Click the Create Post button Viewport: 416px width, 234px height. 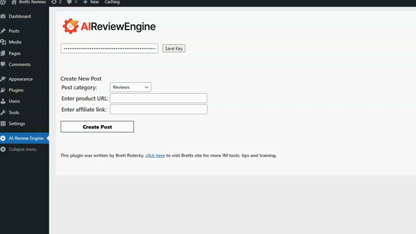[x=97, y=127]
